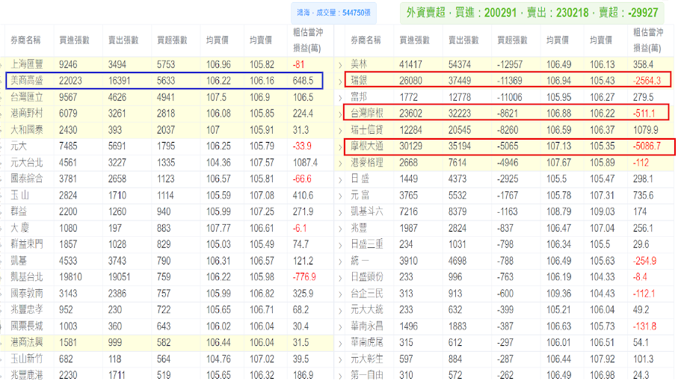This screenshot has width=678, height=381.
Task: Expand the 港麥格理 row chevron
Action: 340,164
